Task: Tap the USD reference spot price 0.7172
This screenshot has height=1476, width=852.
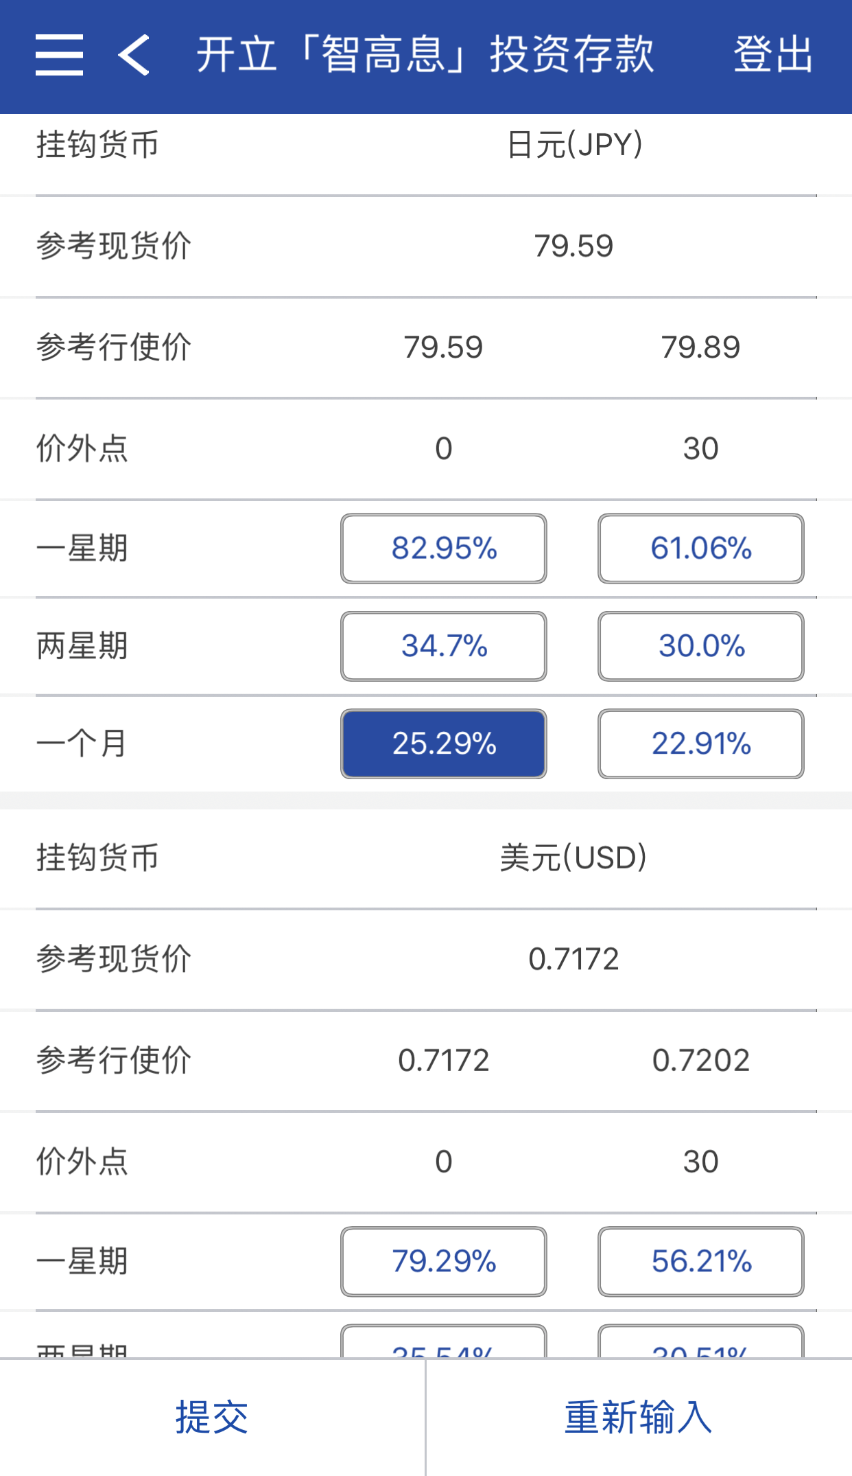Action: coord(573,959)
